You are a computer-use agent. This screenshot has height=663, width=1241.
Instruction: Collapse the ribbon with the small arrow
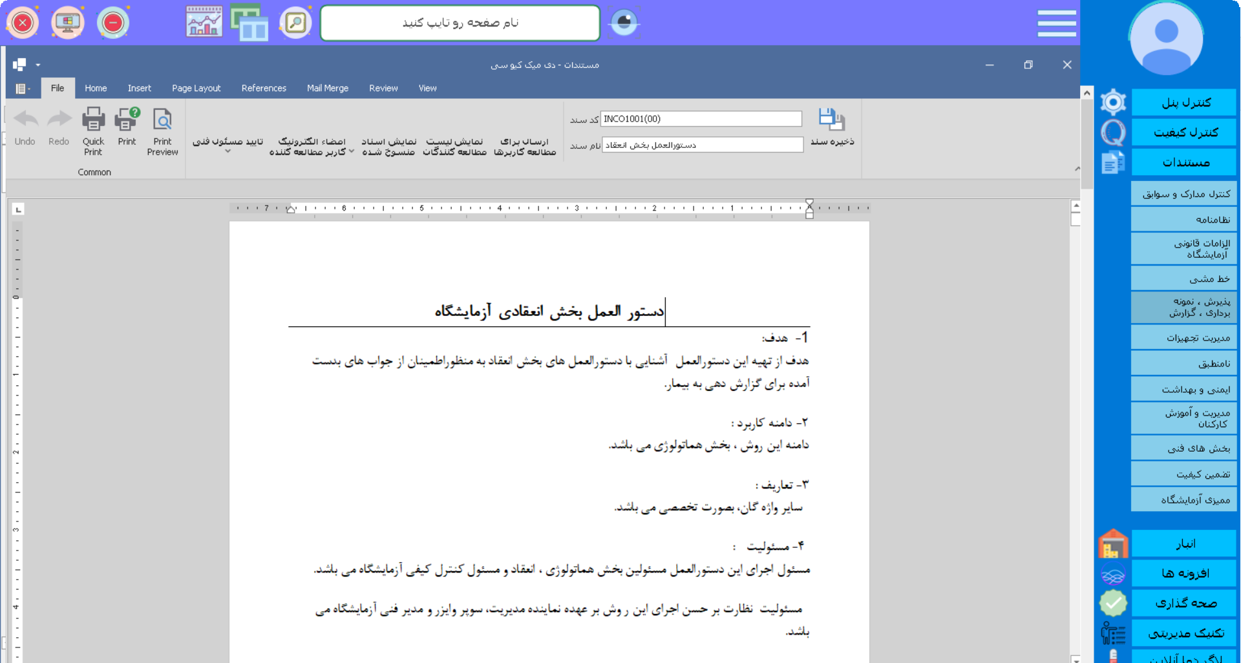pos(1077,169)
